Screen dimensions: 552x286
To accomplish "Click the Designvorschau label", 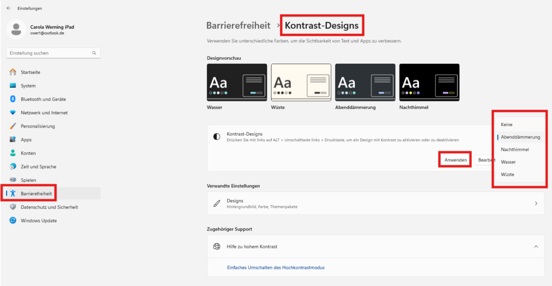I will point(224,58).
